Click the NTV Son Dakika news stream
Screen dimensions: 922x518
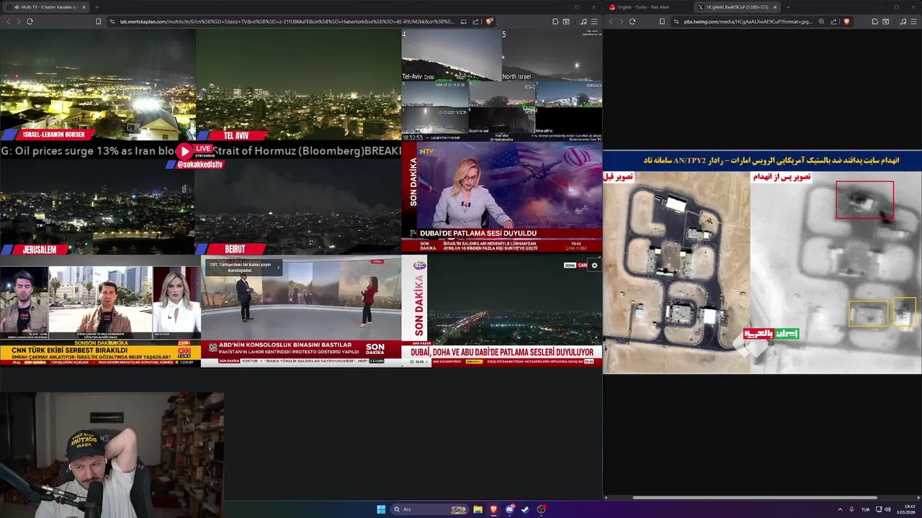pos(501,197)
